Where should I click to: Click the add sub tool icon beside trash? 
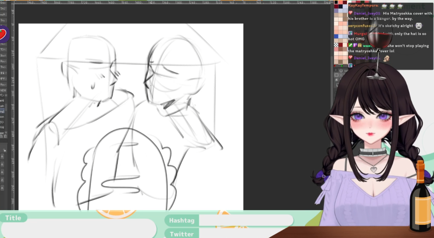point(2,137)
